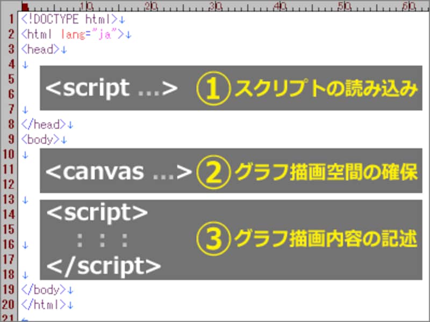The width and height of the screenshot is (430, 322).
Task: Click the <html lang="ja"> tag on line 2
Action: click(x=73, y=34)
